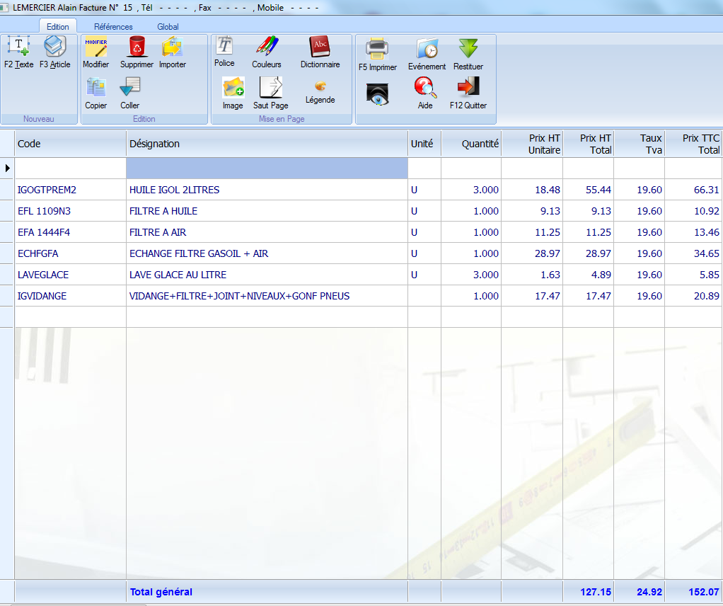Select the empty highlighted Désignation cell

point(267,168)
